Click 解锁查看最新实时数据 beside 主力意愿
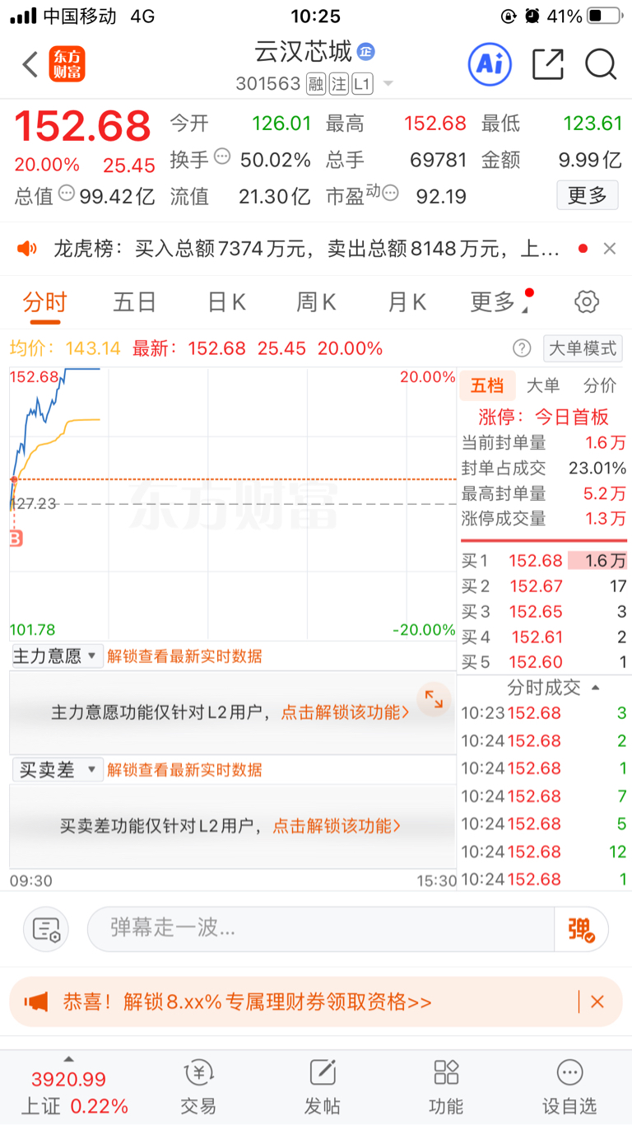The width and height of the screenshot is (632, 1125). tap(184, 656)
